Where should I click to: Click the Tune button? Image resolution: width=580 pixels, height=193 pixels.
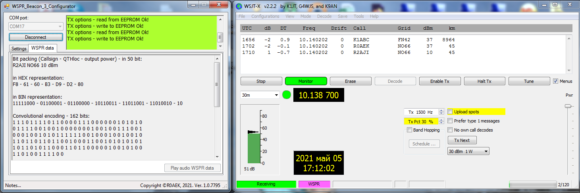point(529,81)
